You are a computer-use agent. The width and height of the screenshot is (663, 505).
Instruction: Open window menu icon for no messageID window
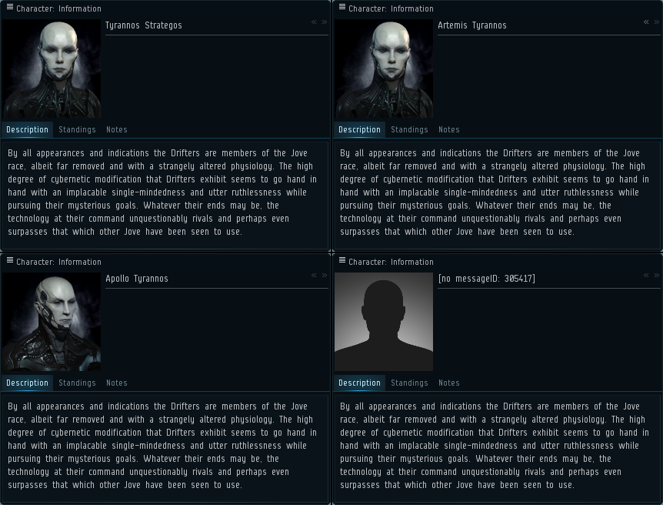(342, 260)
